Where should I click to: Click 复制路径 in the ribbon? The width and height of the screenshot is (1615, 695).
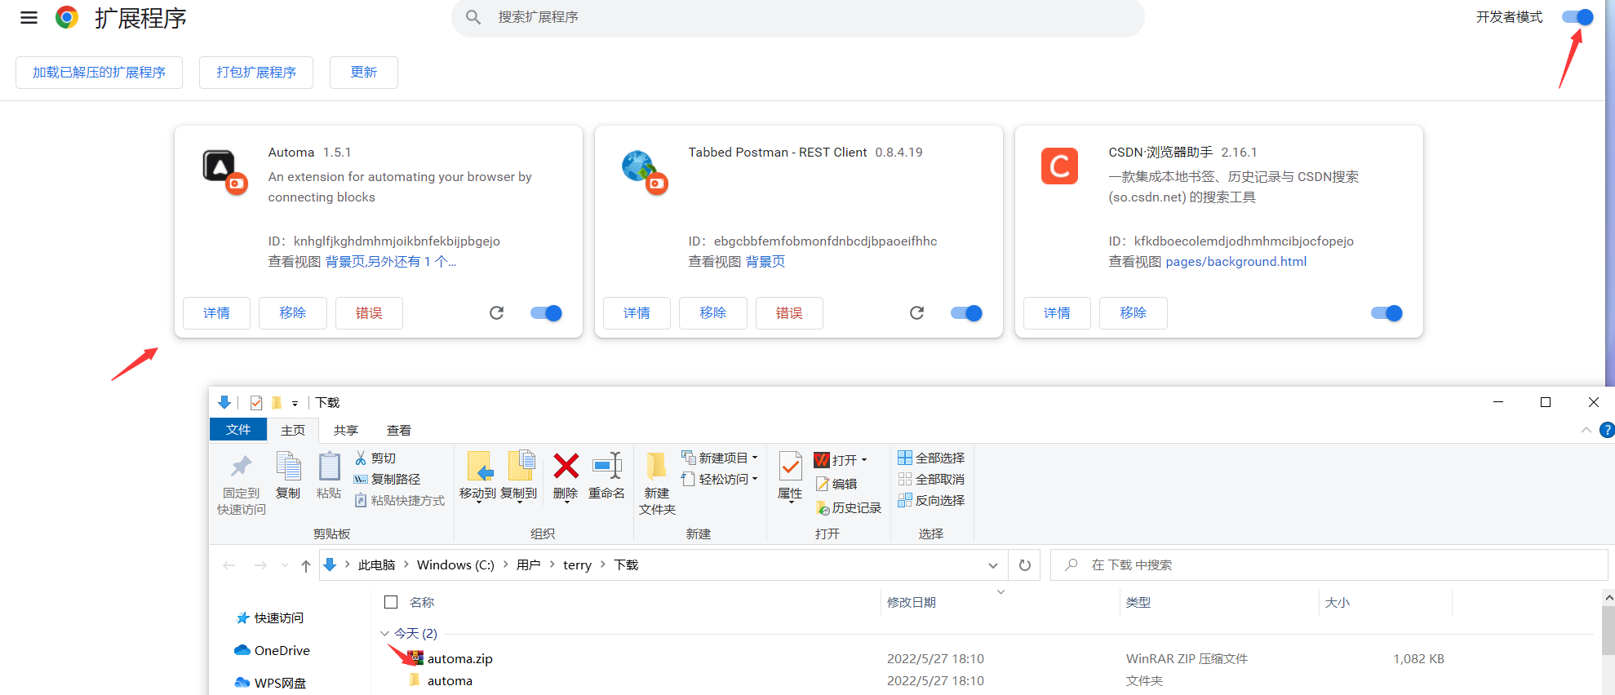coord(387,479)
